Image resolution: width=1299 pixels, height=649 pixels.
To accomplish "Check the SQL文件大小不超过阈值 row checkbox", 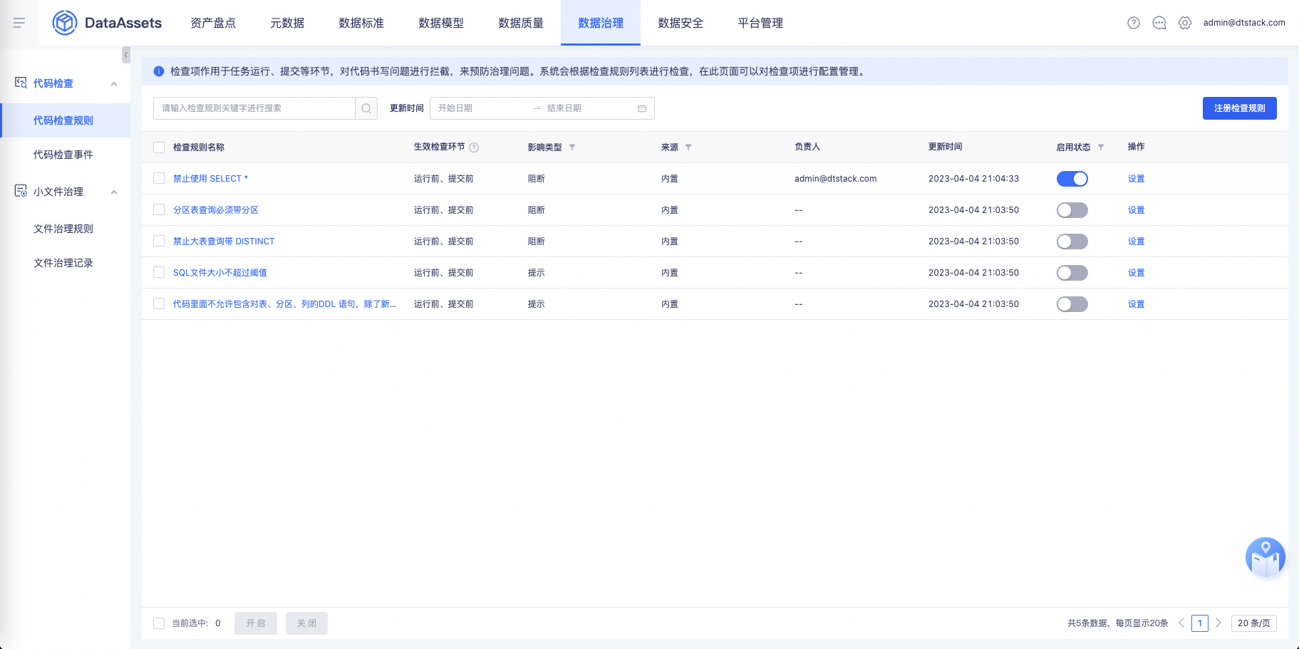I will pyautogui.click(x=159, y=272).
